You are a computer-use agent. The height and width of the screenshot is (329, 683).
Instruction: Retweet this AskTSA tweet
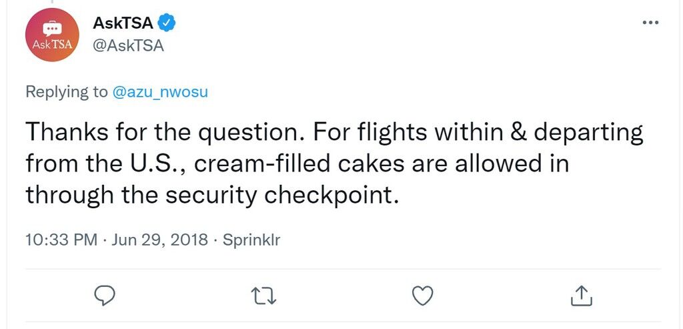(x=265, y=296)
